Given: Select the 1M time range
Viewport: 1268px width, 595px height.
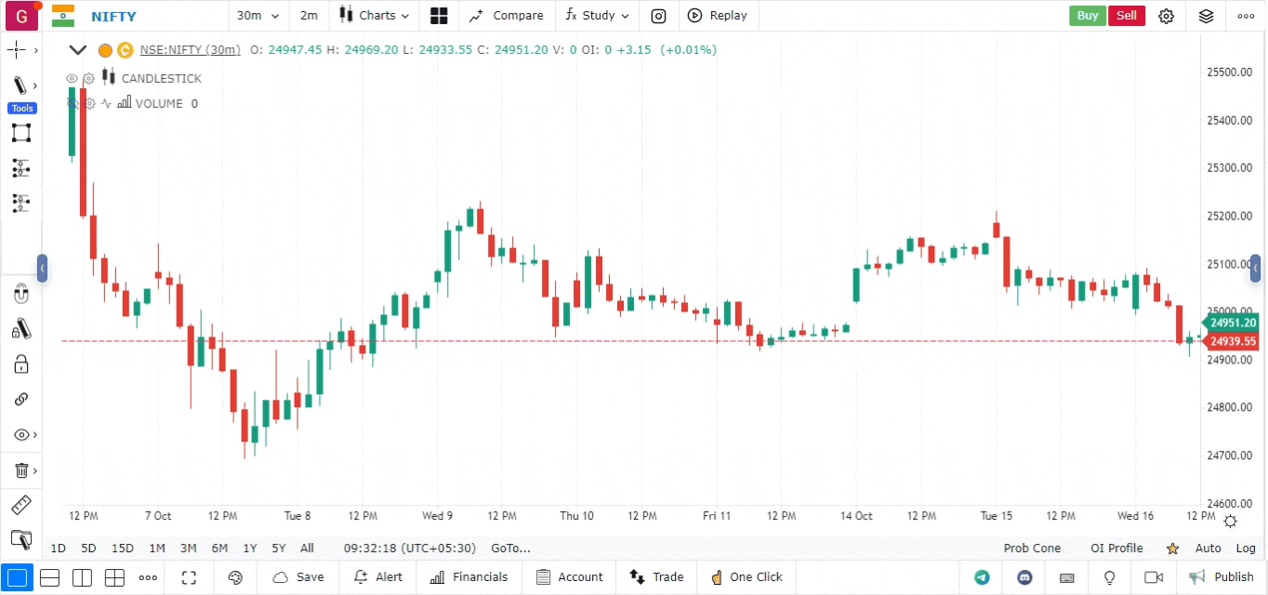Looking at the screenshot, I should click(157, 549).
